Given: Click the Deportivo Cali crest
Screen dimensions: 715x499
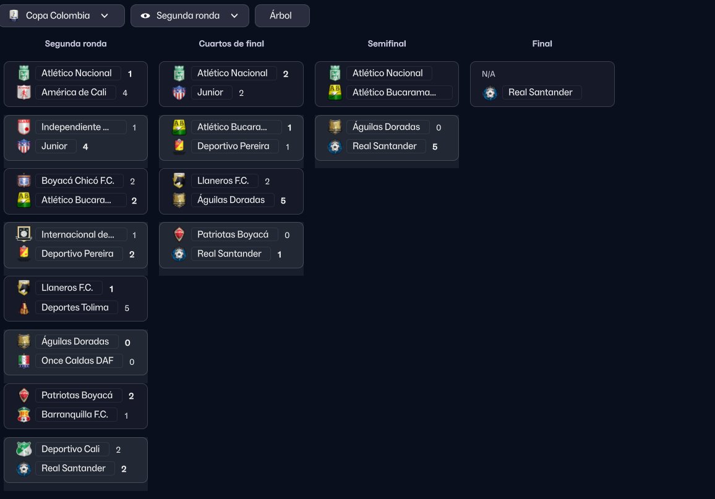Looking at the screenshot, I should 24,449.
